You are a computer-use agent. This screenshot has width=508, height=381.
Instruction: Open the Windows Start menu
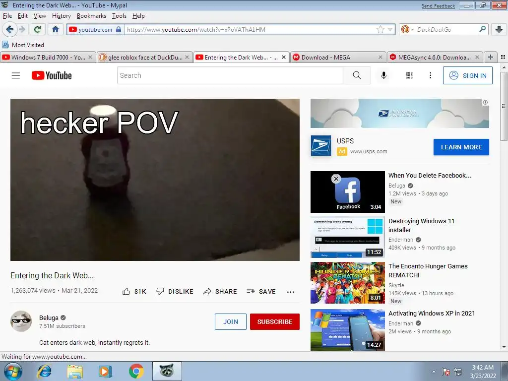[13, 371]
